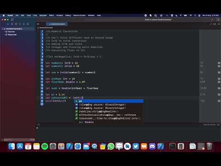
Task: Toggle the navigator sidebar button
Action: [x=12, y=20]
